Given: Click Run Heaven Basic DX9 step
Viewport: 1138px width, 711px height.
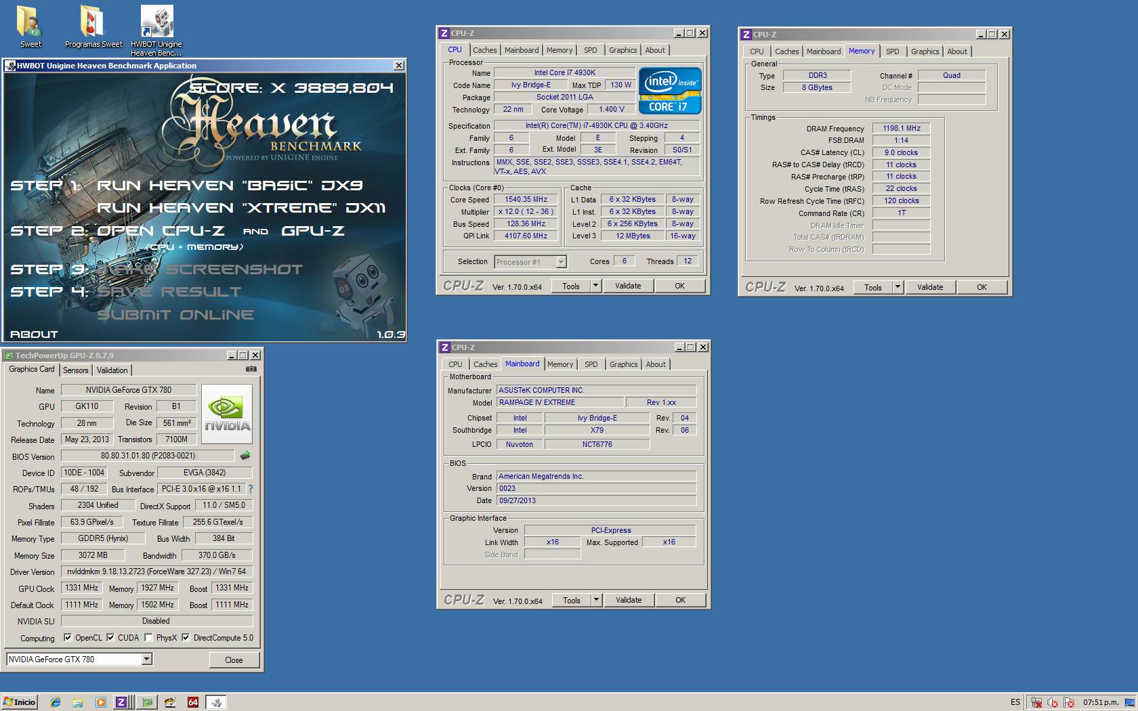Looking at the screenshot, I should (x=230, y=186).
